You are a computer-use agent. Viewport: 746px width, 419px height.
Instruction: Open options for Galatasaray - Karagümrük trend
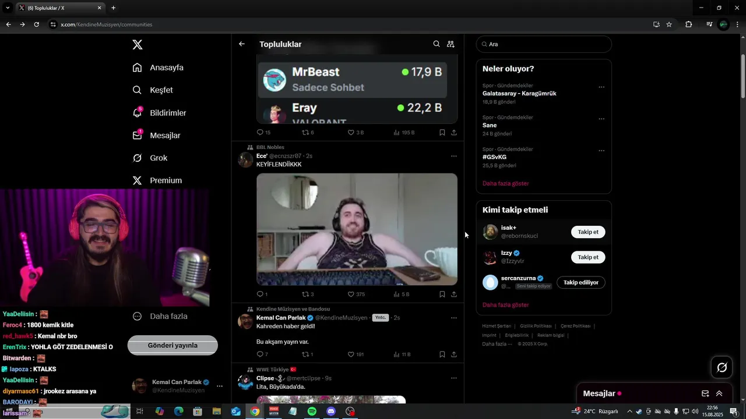[601, 87]
